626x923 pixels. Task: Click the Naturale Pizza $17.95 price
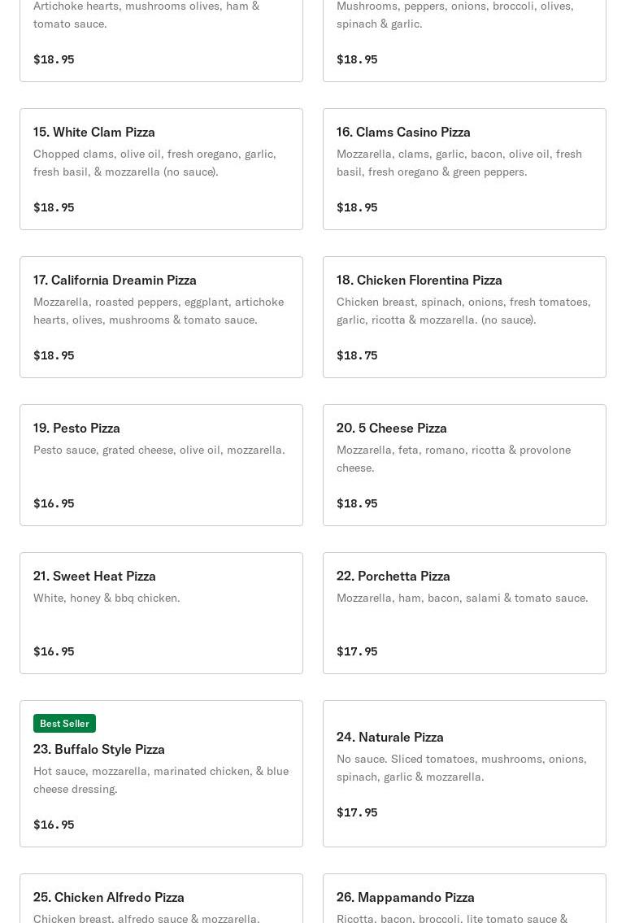coord(357,812)
